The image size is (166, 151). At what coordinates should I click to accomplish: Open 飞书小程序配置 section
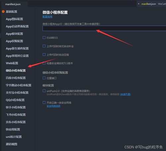16,115
